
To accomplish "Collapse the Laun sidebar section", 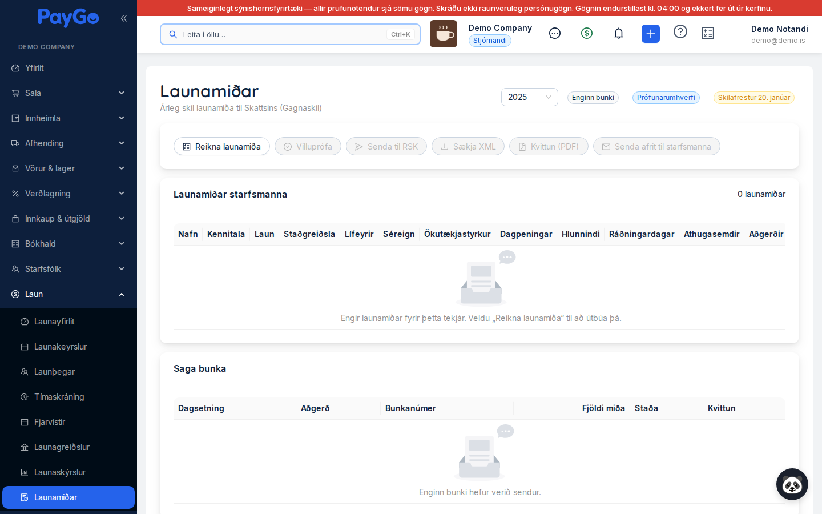I will tap(68, 294).
